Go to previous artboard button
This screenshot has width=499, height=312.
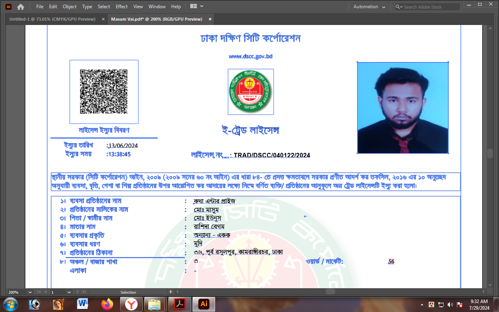pos(45,292)
